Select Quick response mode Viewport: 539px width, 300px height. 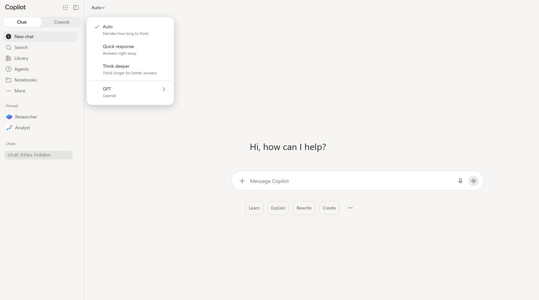[x=130, y=50]
